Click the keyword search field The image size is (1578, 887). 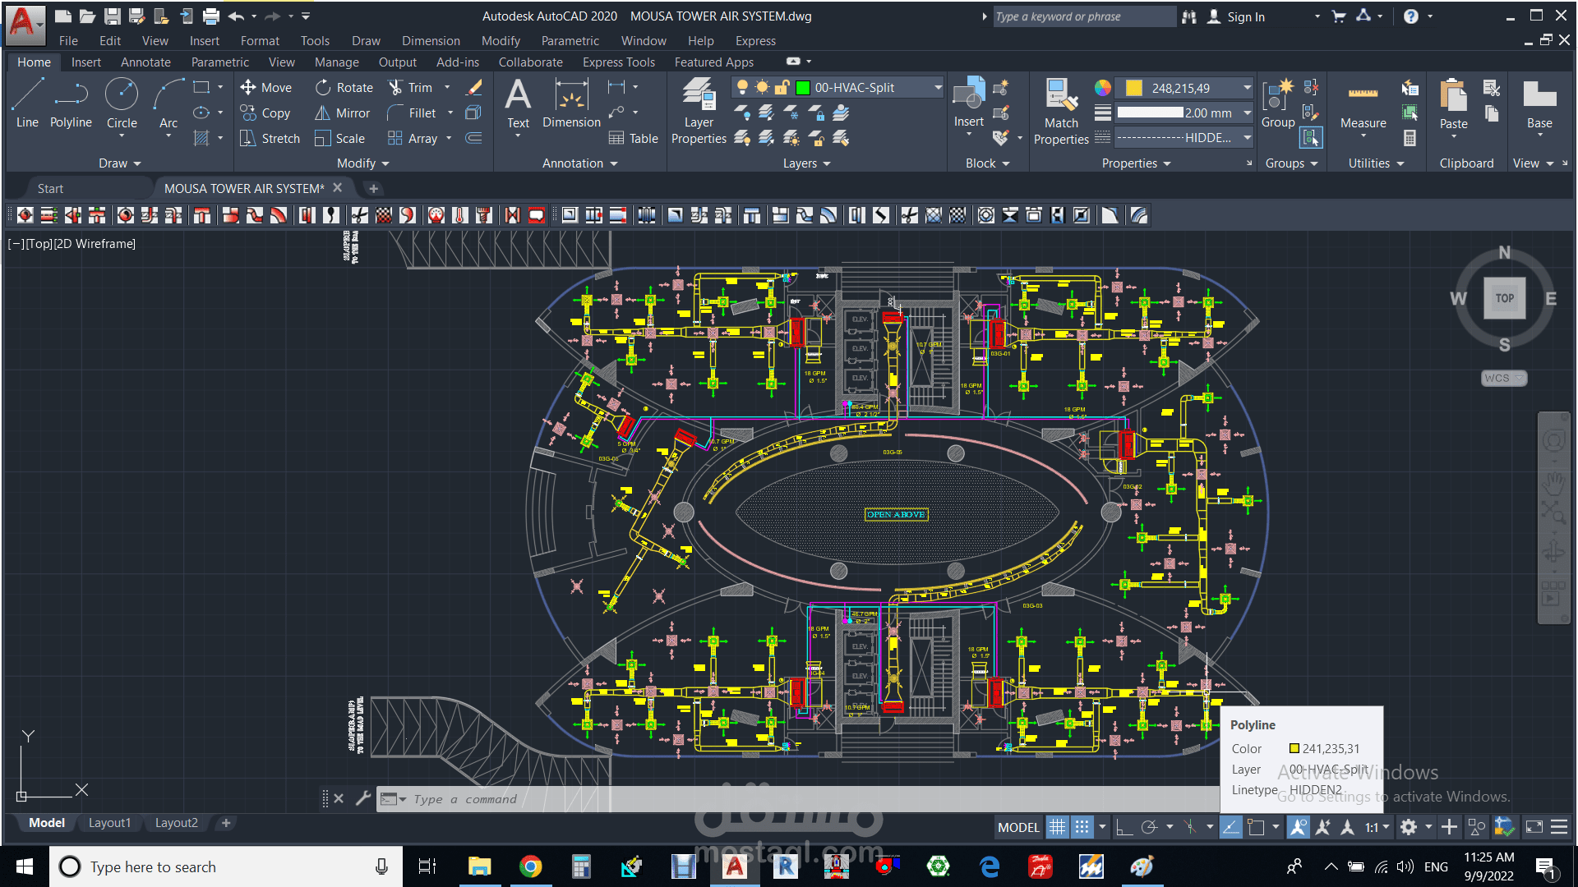click(x=1083, y=16)
